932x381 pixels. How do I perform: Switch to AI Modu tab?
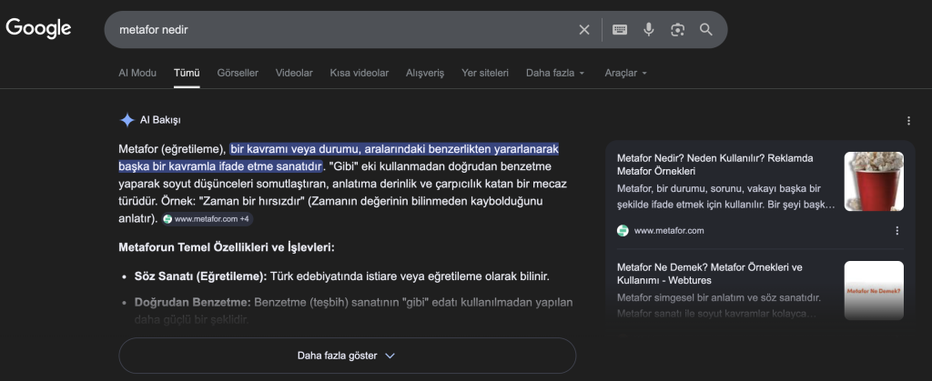coord(137,73)
